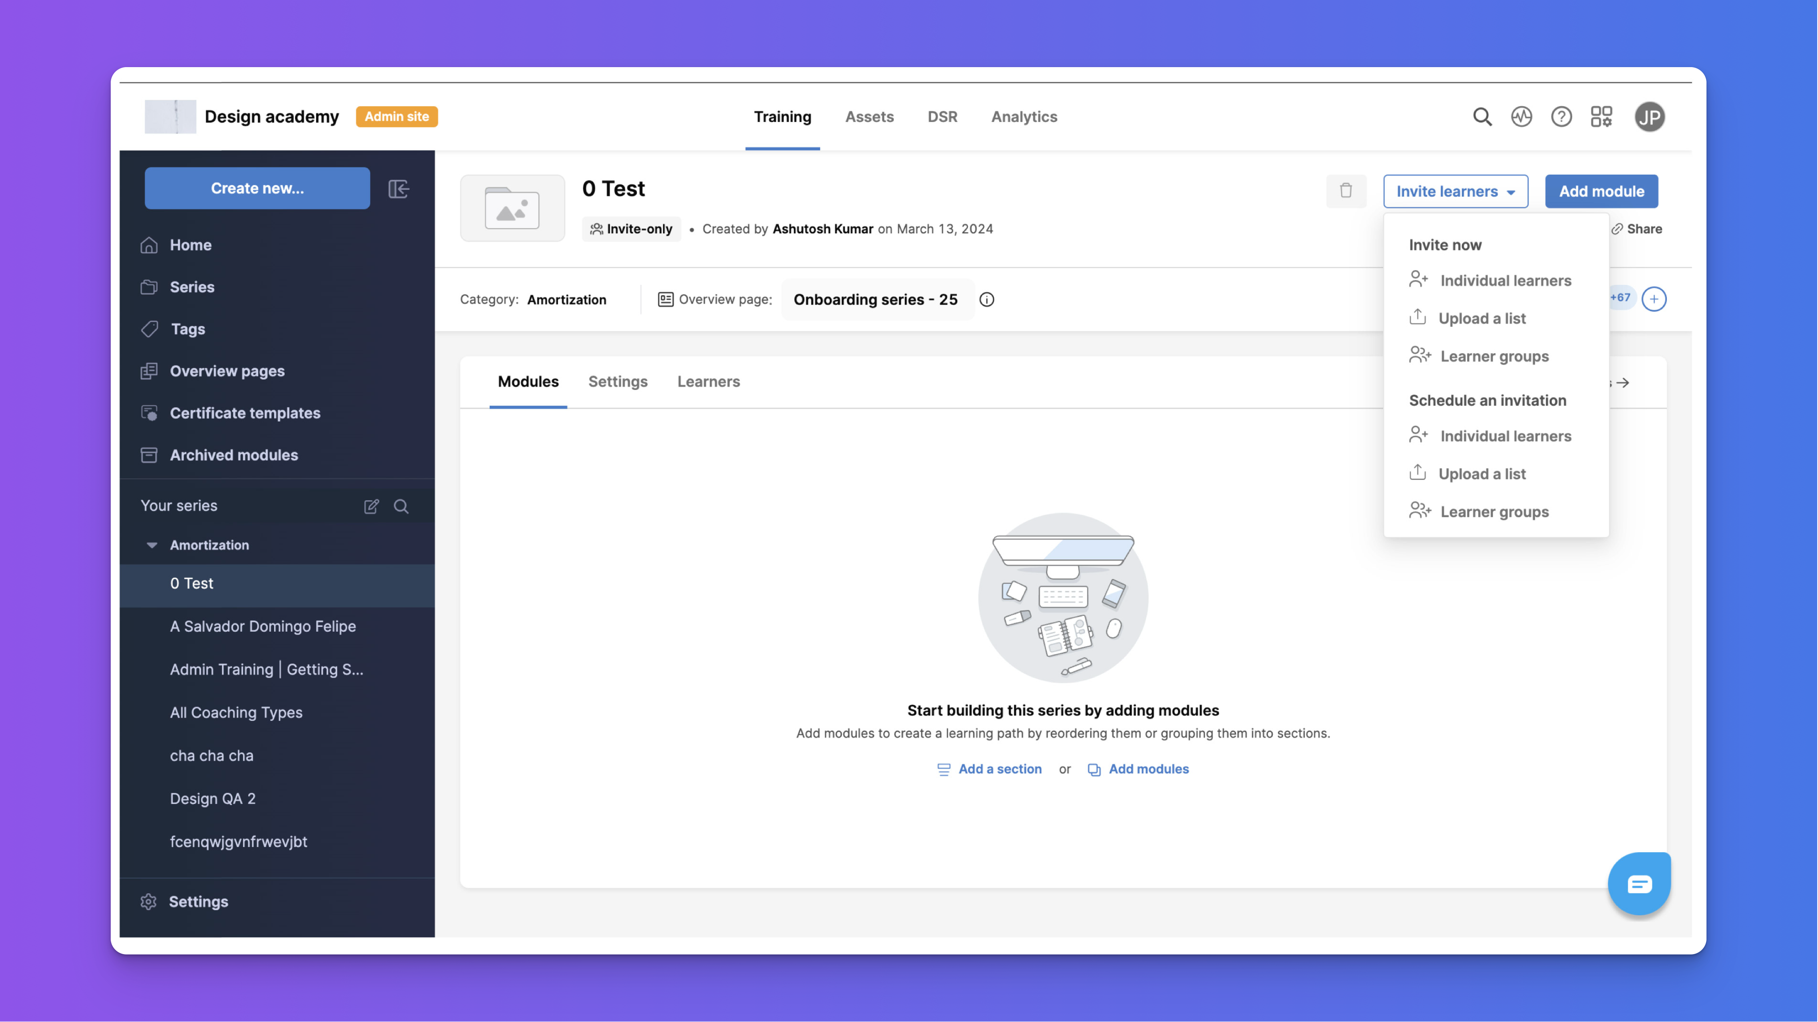Collapse the sidebar using panel icon
The height and width of the screenshot is (1022, 1818).
[x=399, y=188]
